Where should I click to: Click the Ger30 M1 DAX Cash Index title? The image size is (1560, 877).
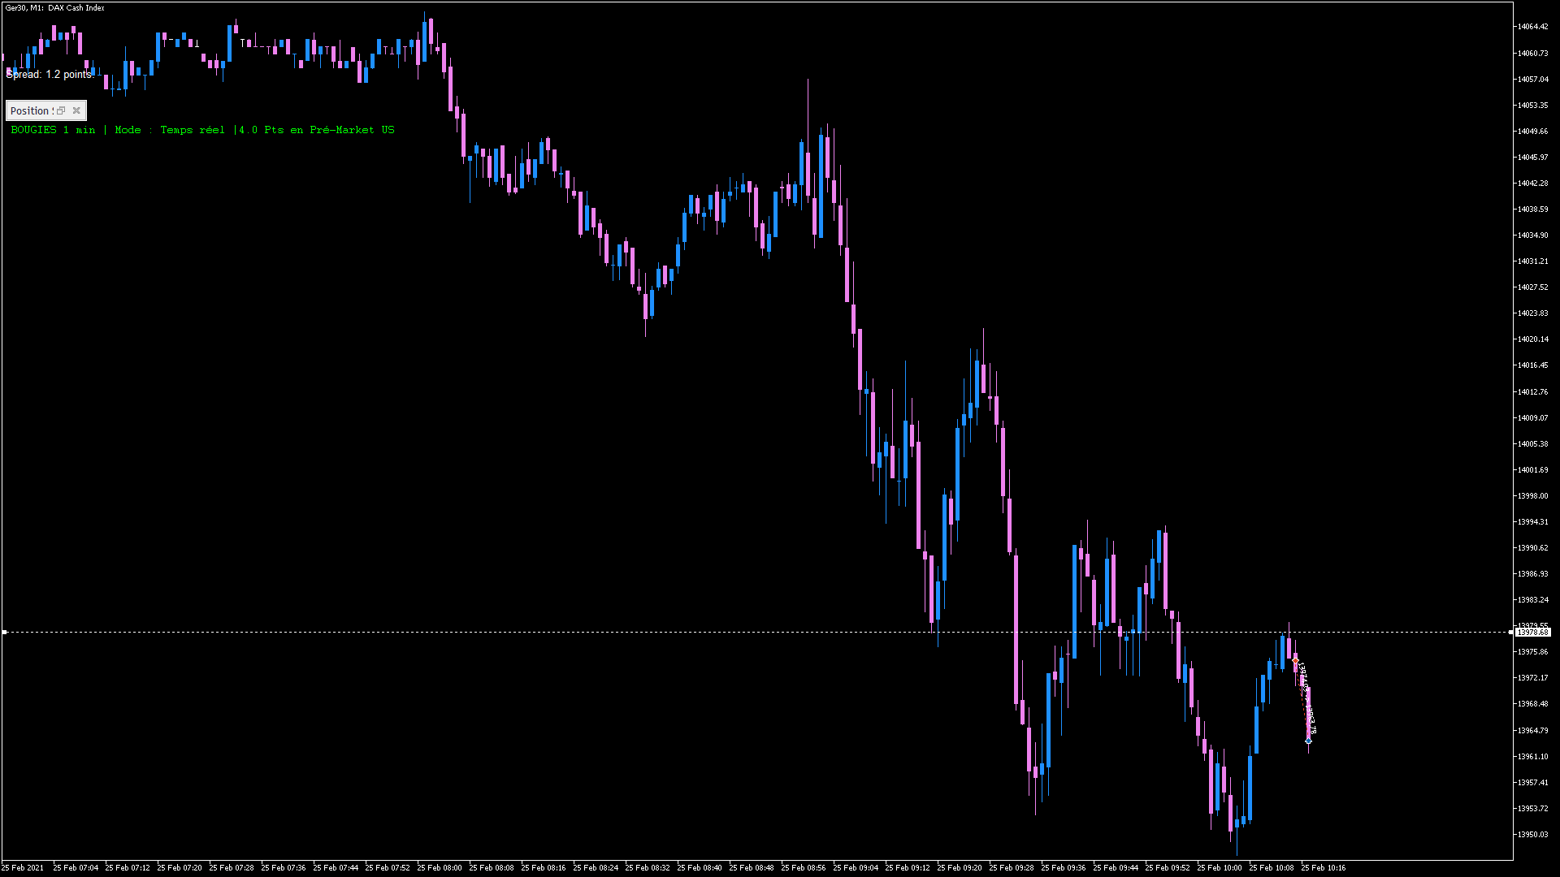[x=55, y=8]
